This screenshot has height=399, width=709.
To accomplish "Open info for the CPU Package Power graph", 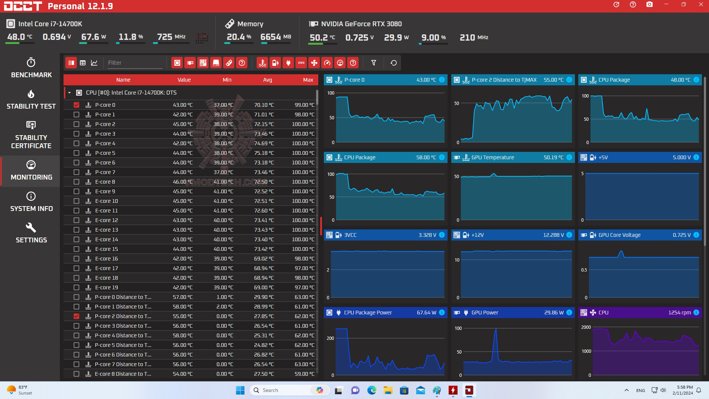I will point(442,313).
